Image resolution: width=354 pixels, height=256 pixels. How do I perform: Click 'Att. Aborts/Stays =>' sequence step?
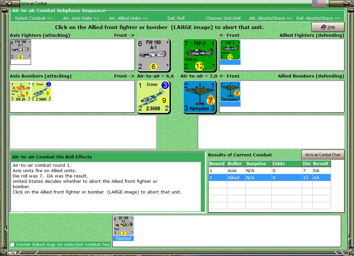click(x=271, y=18)
